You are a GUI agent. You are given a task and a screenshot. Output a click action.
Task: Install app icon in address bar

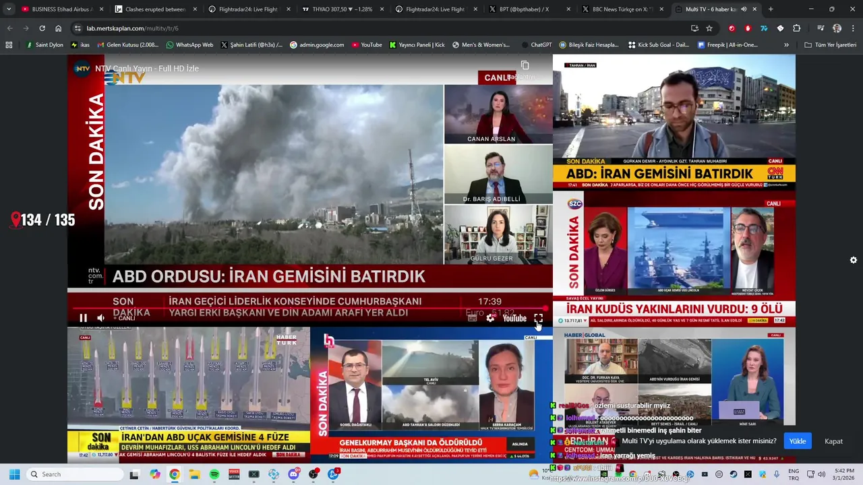[694, 28]
